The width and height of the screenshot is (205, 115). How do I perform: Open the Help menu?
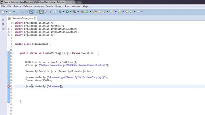(85, 6)
